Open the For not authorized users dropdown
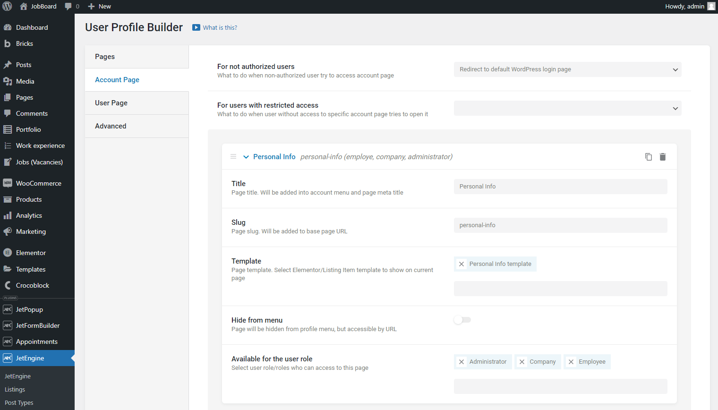This screenshot has width=718, height=410. [x=568, y=69]
